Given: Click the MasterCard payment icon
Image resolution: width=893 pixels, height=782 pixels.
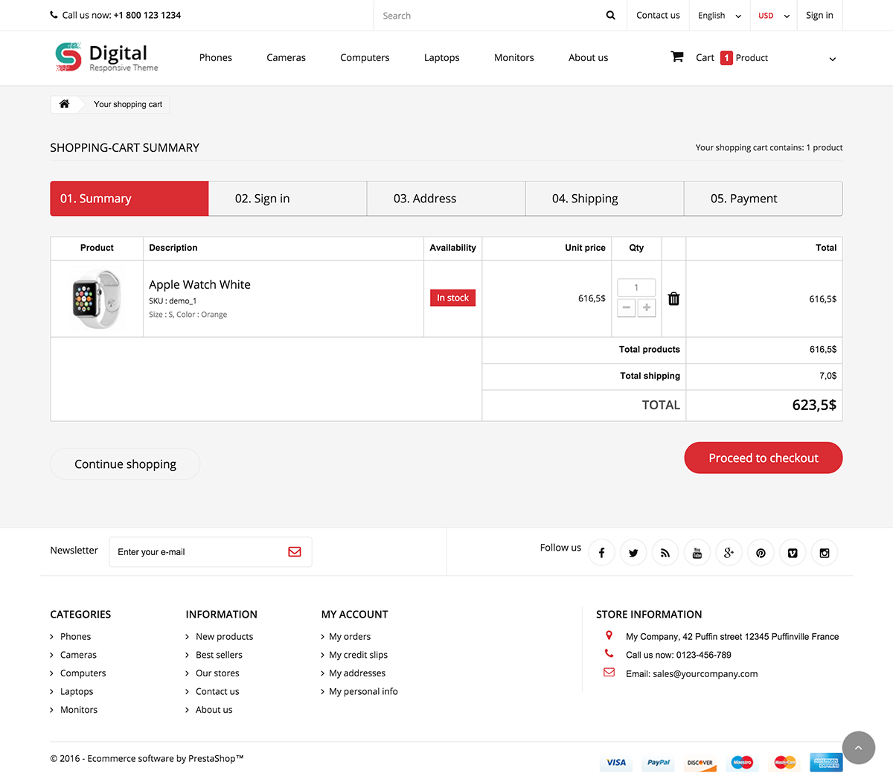Looking at the screenshot, I should (x=785, y=762).
